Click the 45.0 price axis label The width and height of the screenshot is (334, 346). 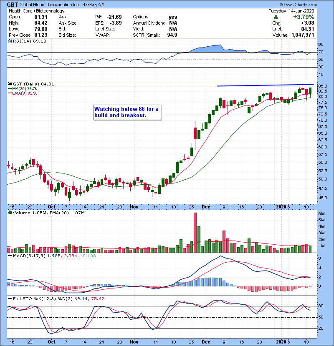click(x=323, y=198)
